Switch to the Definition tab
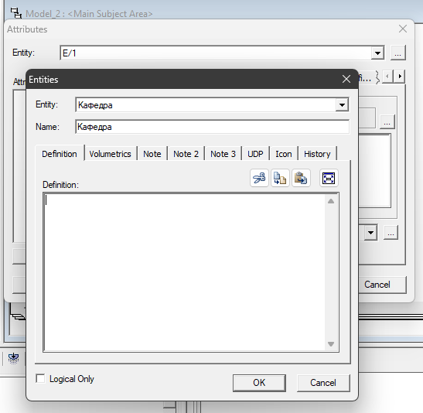 click(60, 154)
